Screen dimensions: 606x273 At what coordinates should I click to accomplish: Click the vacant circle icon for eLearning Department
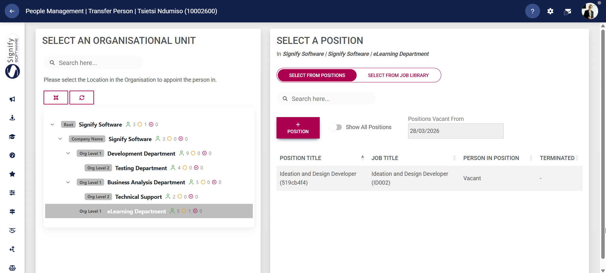click(184, 211)
